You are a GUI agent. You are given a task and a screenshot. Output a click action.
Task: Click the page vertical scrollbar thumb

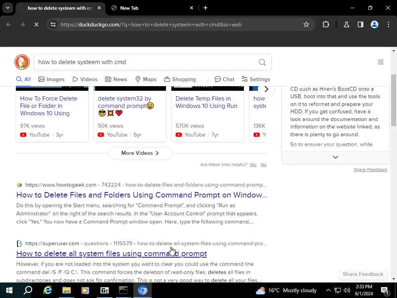pyautogui.click(x=394, y=100)
